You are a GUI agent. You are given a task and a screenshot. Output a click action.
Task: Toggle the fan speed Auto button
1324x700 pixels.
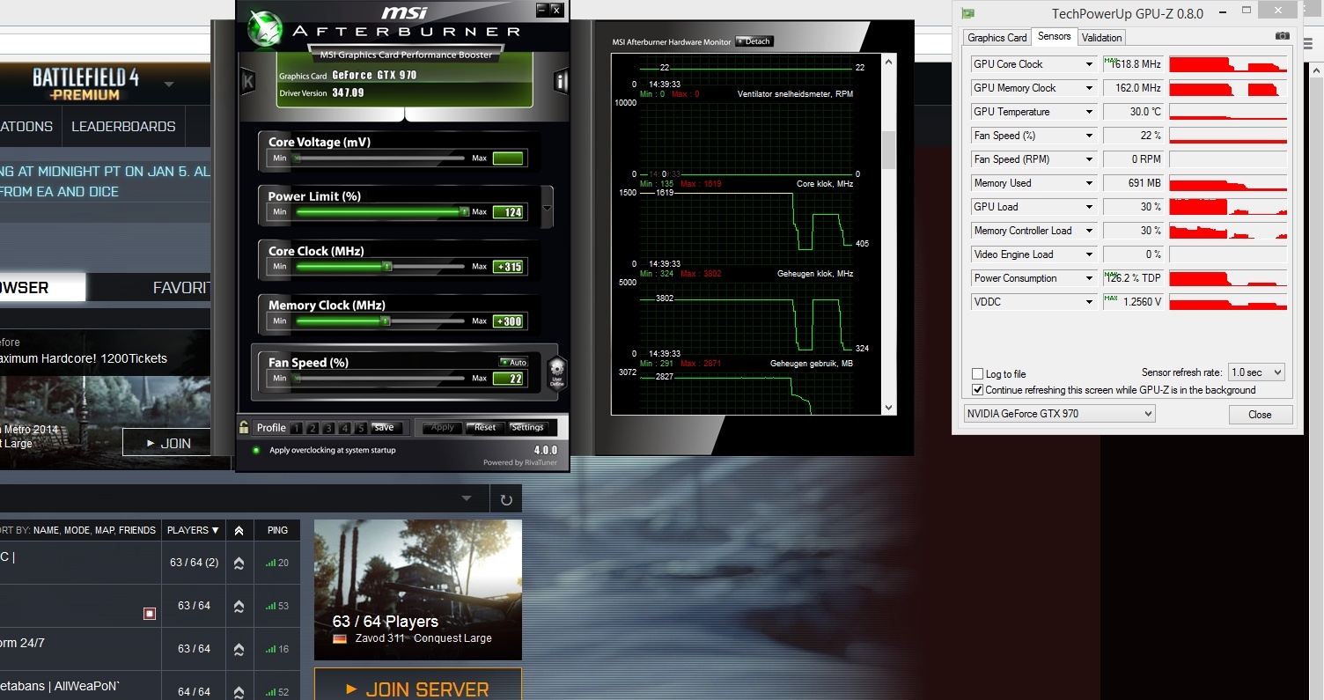(513, 362)
